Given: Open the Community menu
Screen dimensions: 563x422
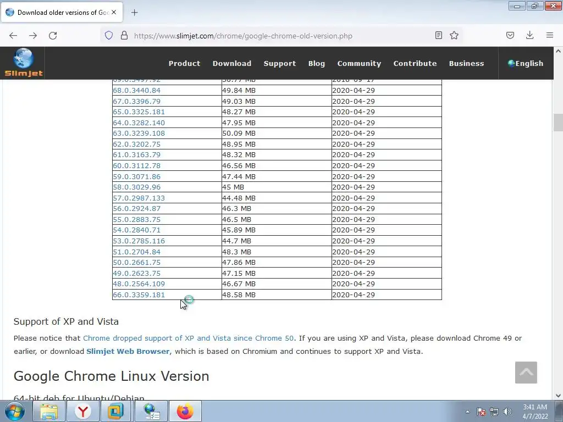Looking at the screenshot, I should pyautogui.click(x=359, y=64).
